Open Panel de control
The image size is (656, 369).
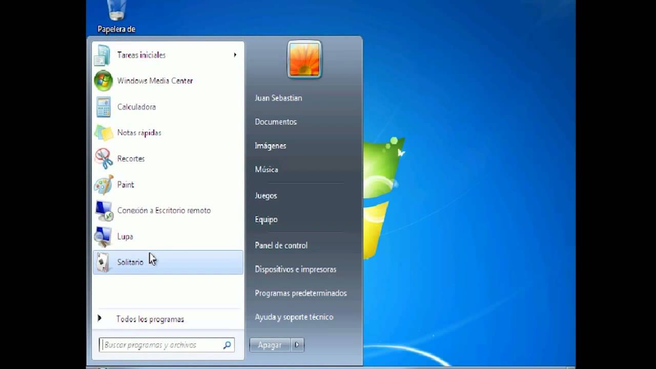281,245
